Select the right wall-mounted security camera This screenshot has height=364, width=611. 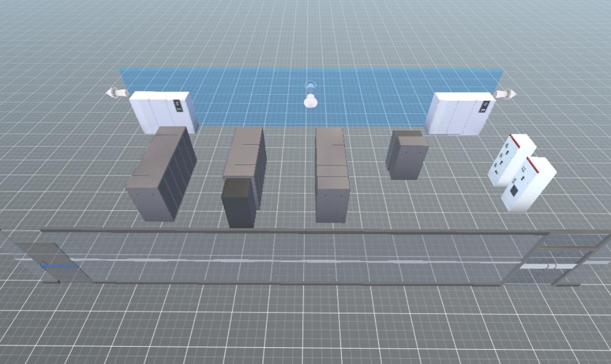tap(504, 94)
